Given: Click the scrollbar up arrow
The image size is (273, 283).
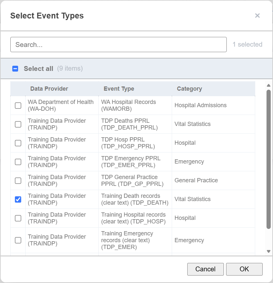Looking at the screenshot, I should click(x=268, y=85).
